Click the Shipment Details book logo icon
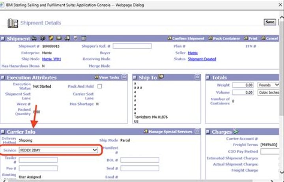 (13, 23)
